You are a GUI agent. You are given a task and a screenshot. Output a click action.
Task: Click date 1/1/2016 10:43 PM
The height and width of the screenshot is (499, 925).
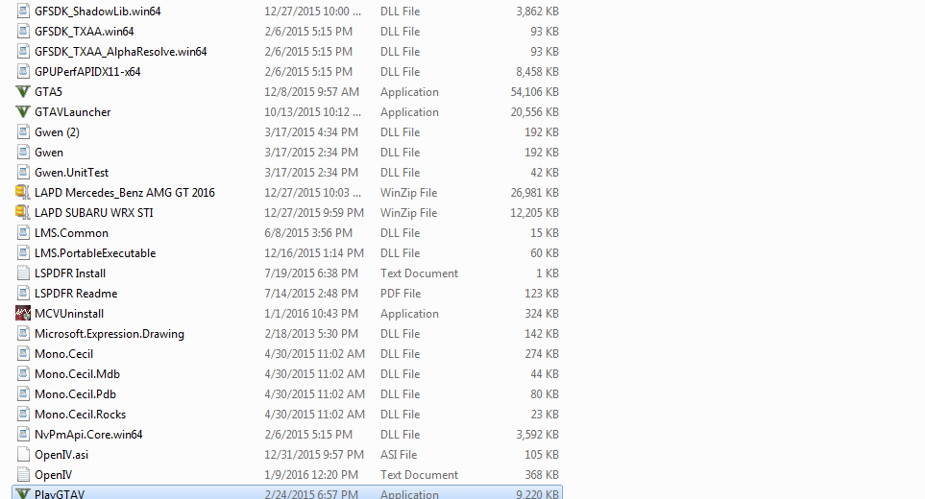coord(311,314)
